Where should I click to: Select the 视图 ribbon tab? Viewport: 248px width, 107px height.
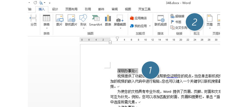[128, 9]
